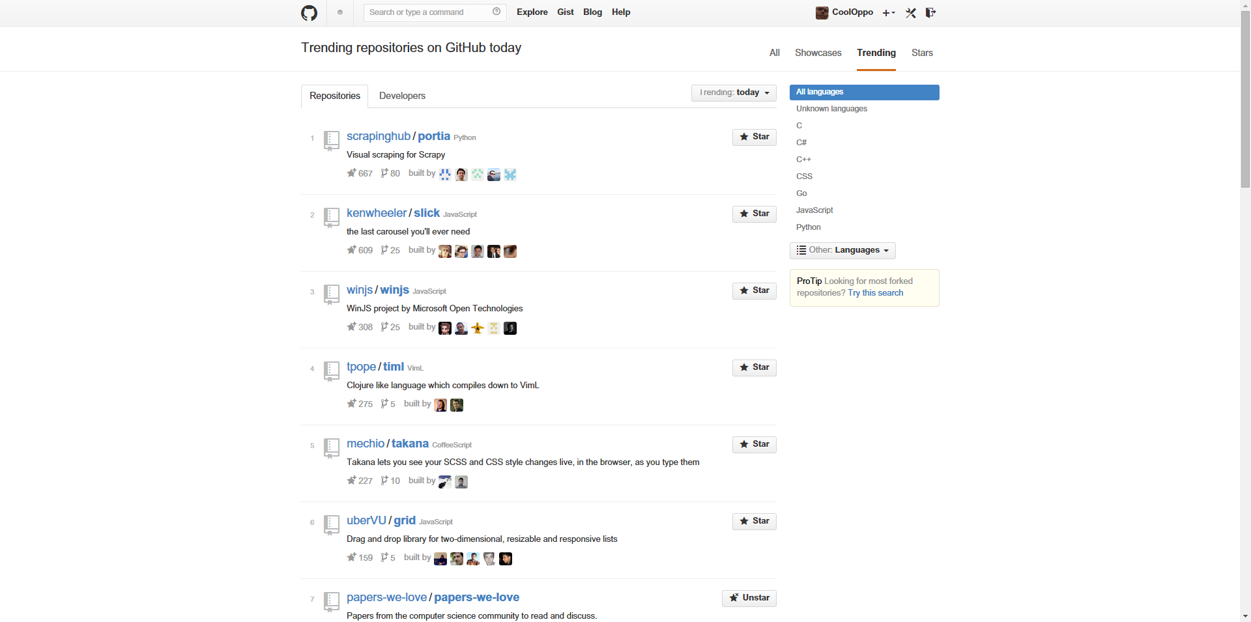
Task: Expand the Other: Languages dropdown
Action: [x=842, y=250]
